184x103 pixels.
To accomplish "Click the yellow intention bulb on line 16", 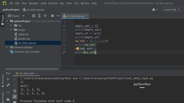I will tap(78, 48).
